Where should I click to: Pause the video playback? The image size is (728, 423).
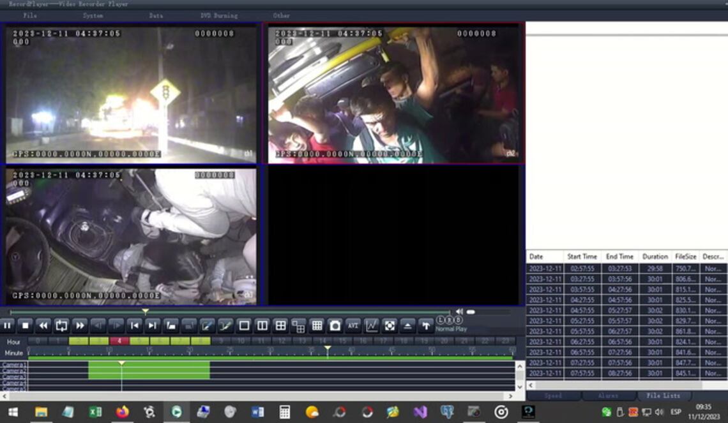[8, 325]
